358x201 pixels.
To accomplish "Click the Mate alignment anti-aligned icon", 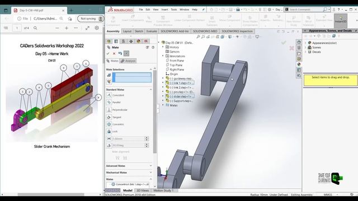I will coord(125,158).
